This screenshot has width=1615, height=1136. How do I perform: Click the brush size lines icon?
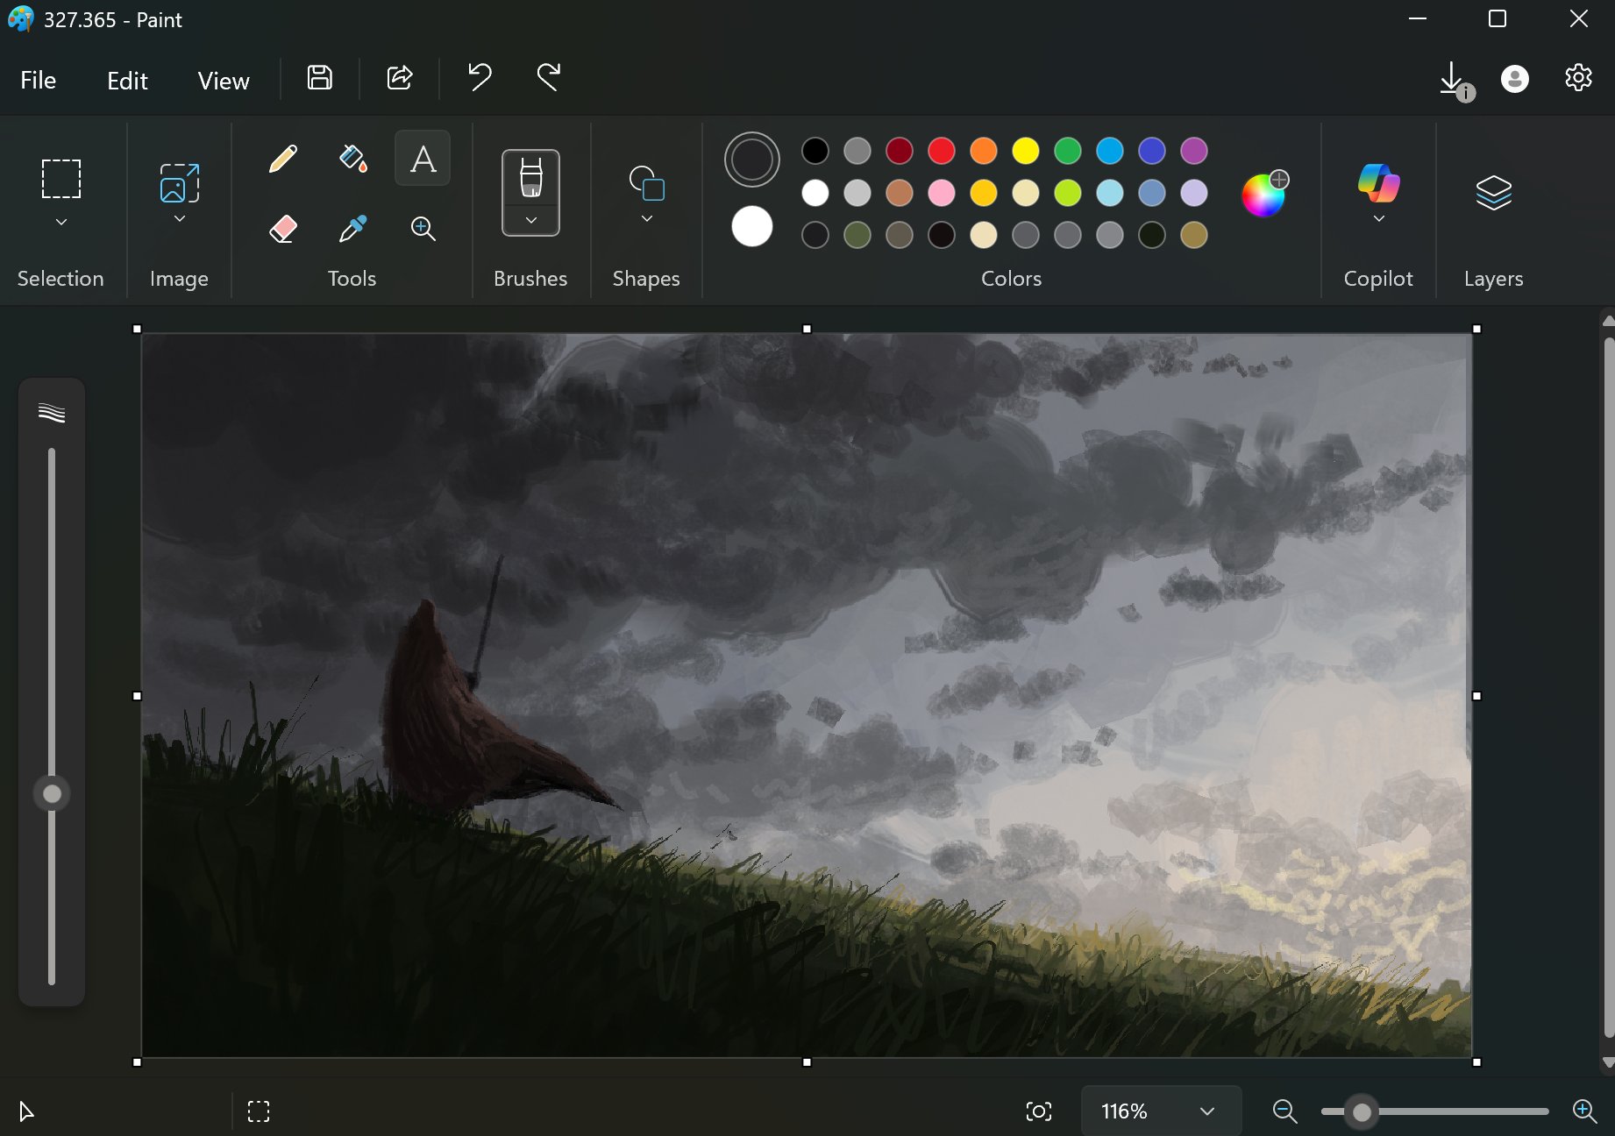(x=52, y=413)
